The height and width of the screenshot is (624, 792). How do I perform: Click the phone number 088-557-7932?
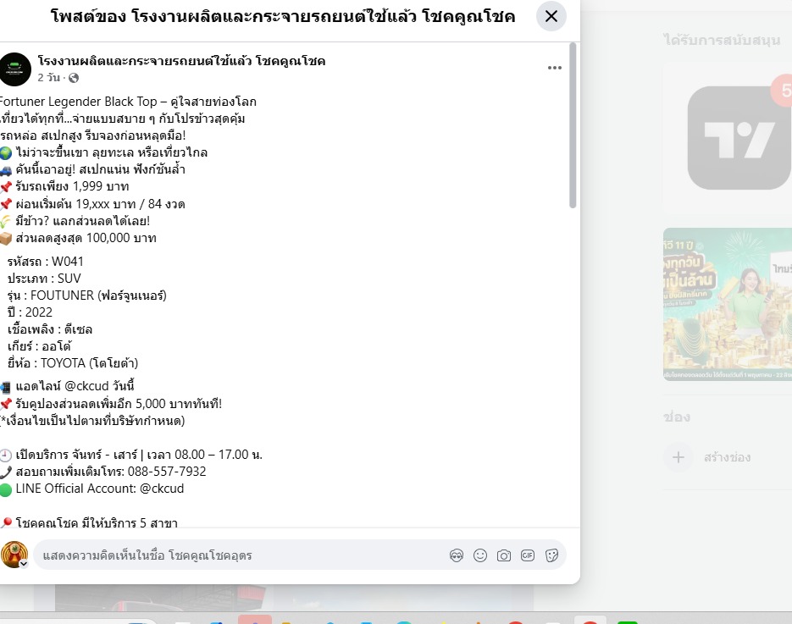coord(167,472)
